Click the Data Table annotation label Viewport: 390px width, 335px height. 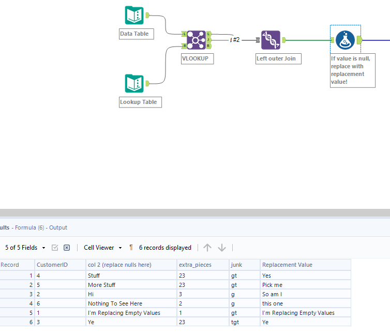(x=137, y=34)
